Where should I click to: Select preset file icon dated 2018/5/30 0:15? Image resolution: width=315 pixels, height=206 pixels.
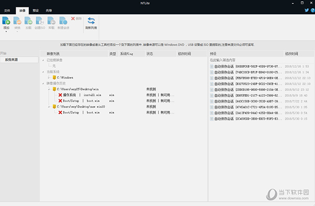pyautogui.click(x=212, y=119)
